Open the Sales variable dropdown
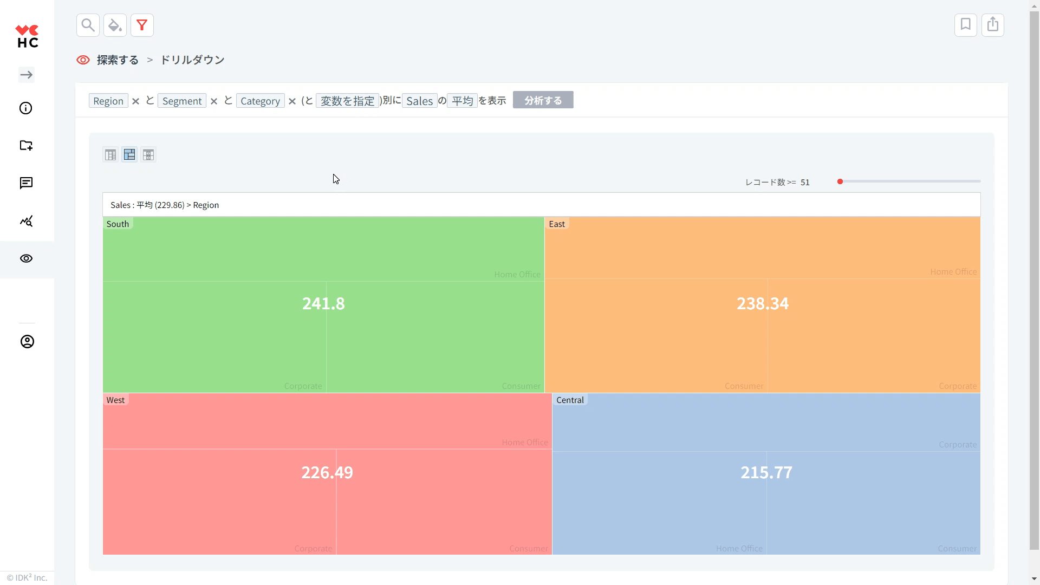 point(419,101)
